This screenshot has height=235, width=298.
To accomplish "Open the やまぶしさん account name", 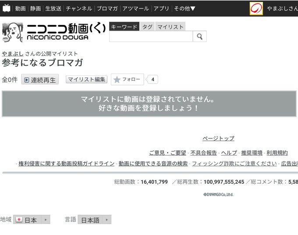I will pos(282,8).
